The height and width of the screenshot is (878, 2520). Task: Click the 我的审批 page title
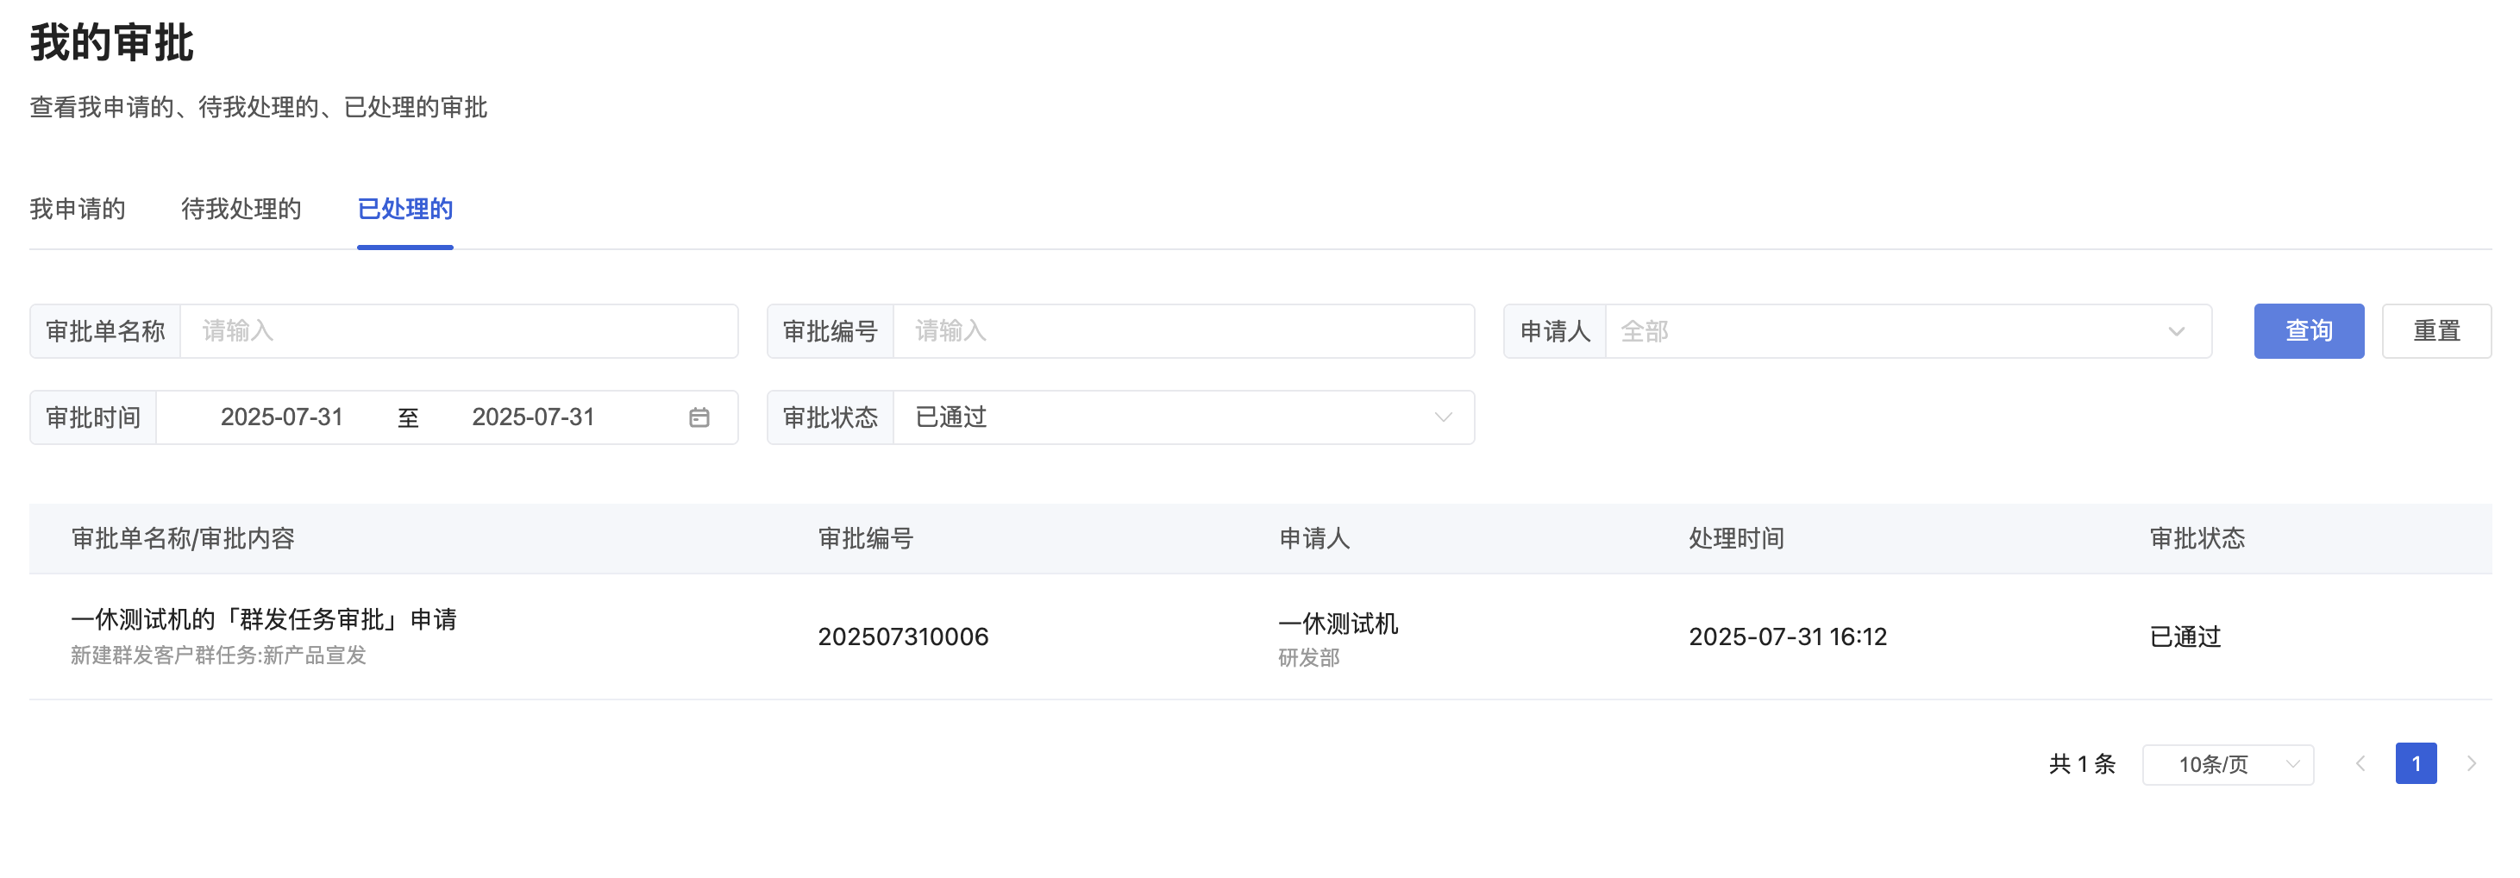coord(111,43)
